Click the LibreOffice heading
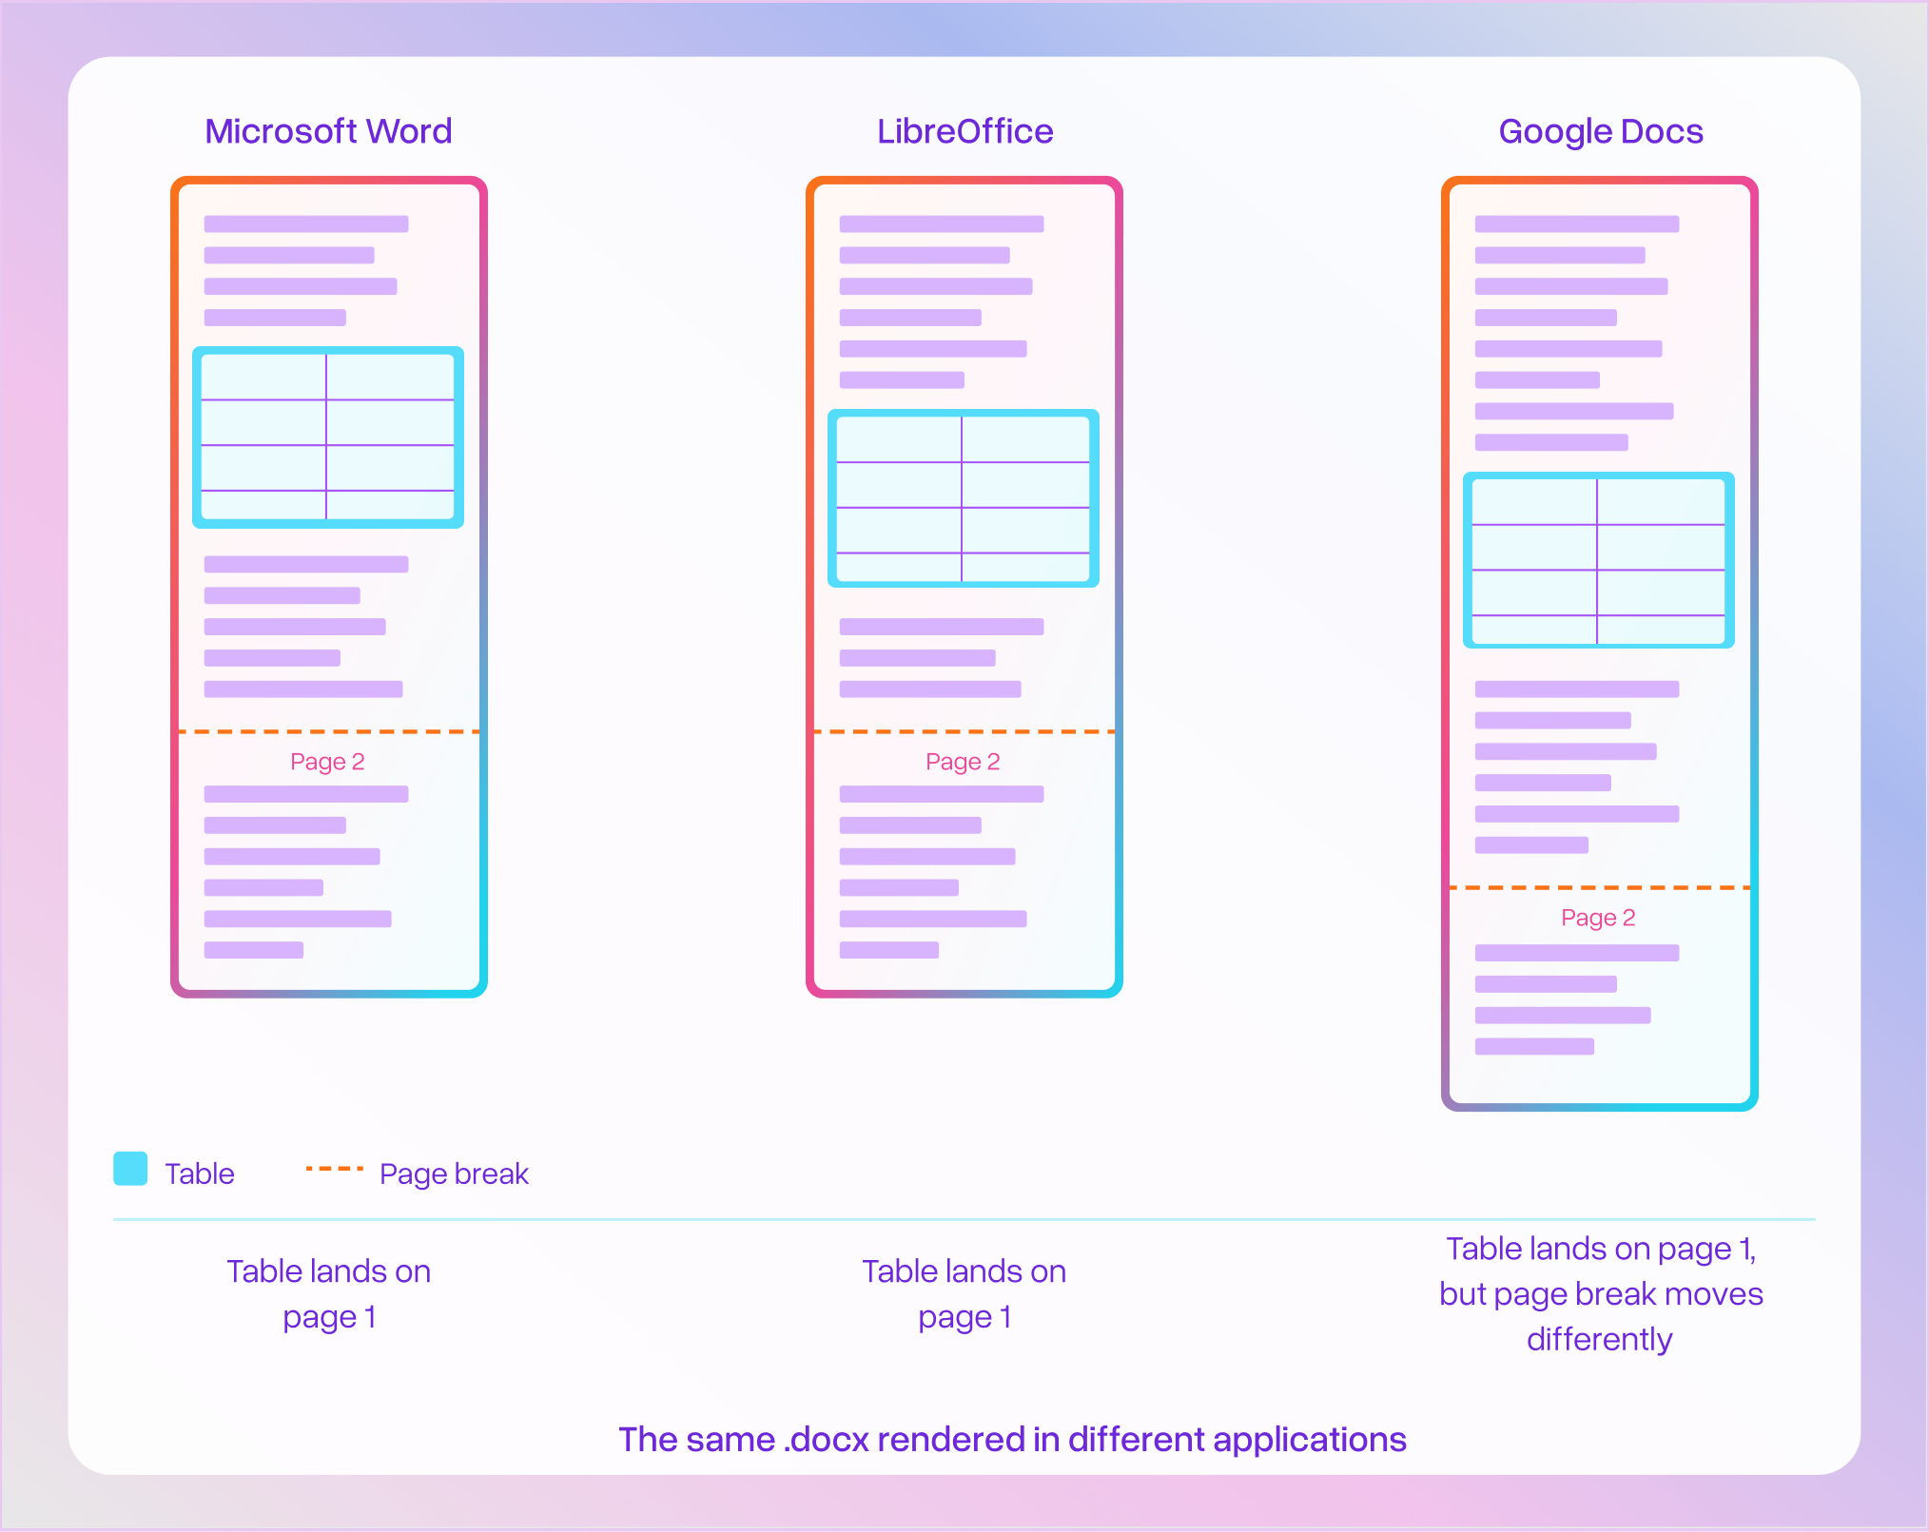Image resolution: width=1929 pixels, height=1532 pixels. tap(964, 131)
